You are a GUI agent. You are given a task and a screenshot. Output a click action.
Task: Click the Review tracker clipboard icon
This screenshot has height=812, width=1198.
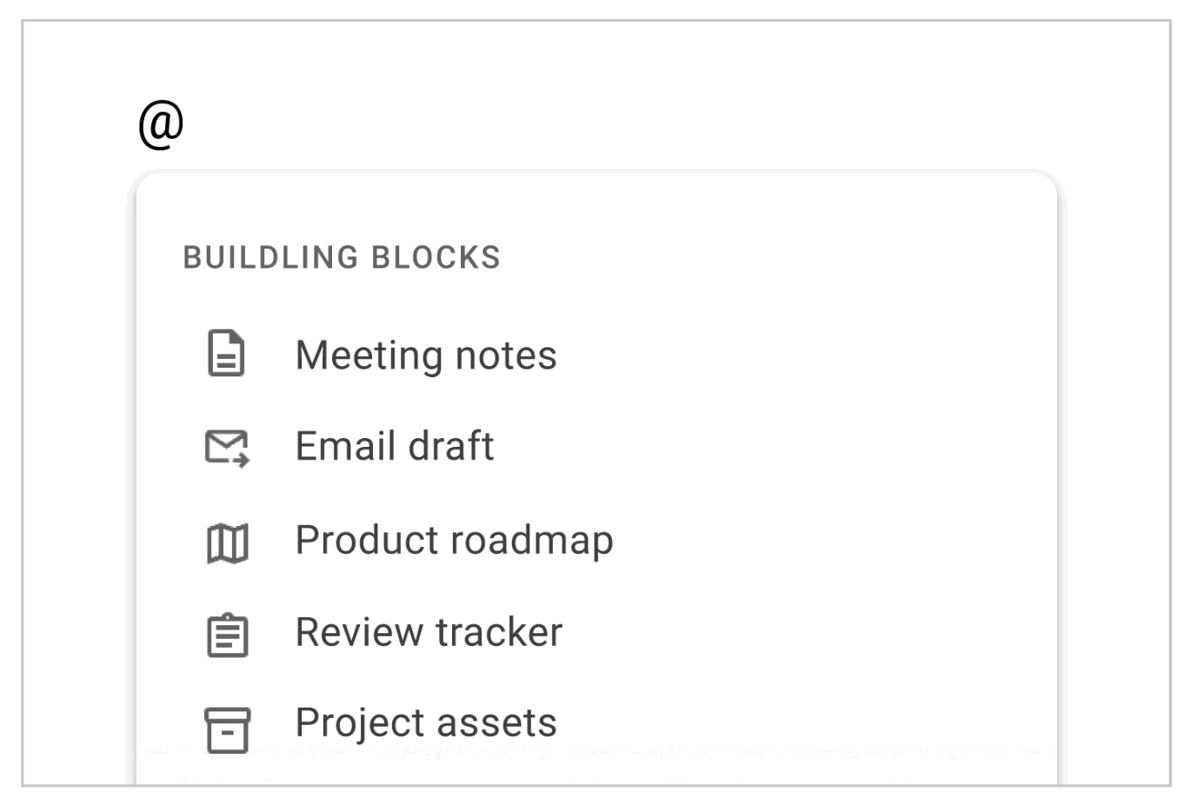227,635
